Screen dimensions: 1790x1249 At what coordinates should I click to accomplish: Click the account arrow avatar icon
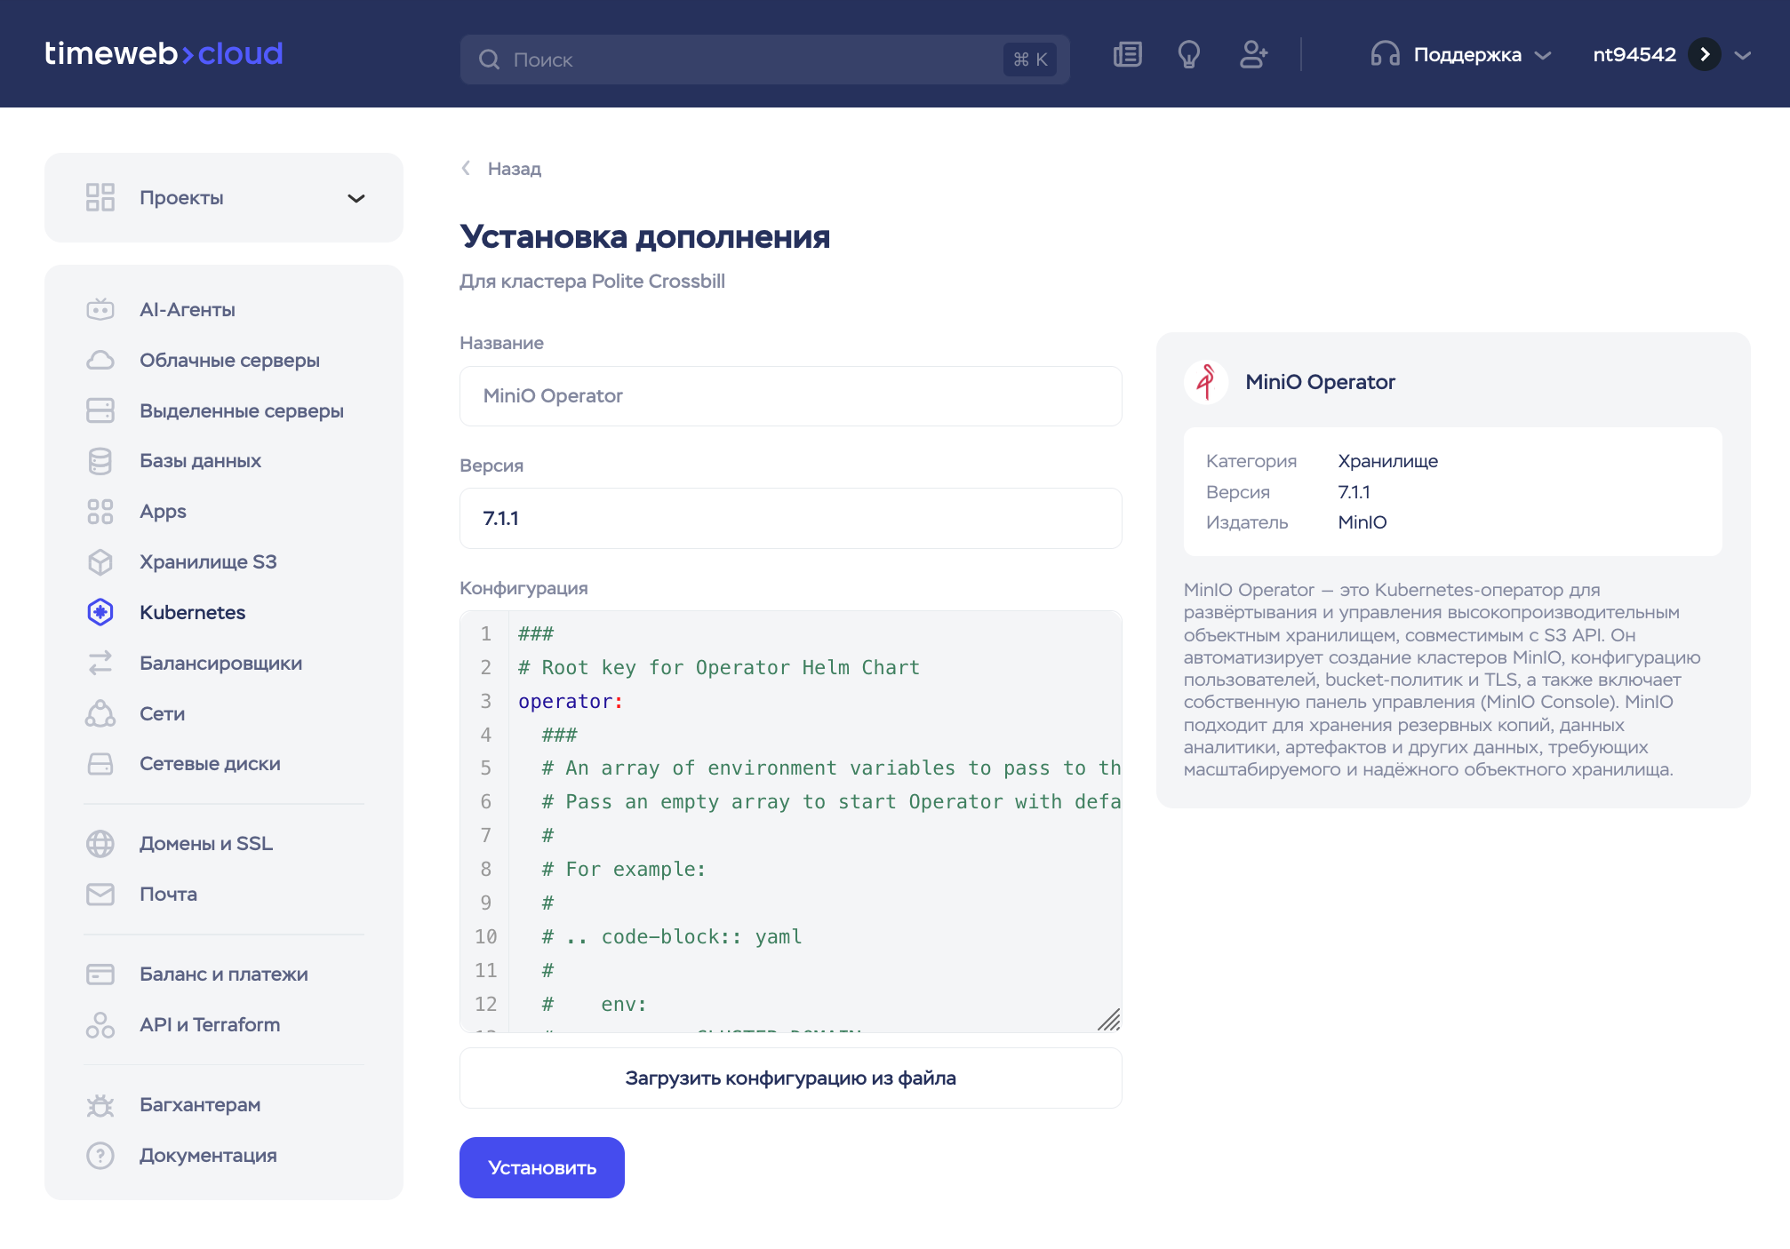tap(1704, 54)
